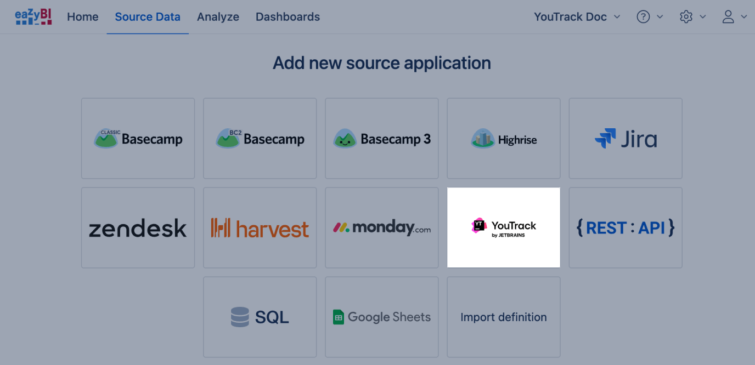Pick the monday.com source tile
The height and width of the screenshot is (365, 755).
click(x=381, y=228)
